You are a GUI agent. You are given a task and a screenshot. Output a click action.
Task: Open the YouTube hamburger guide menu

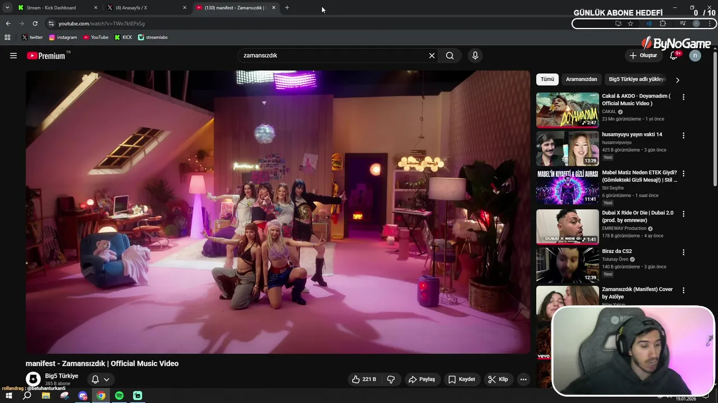(x=13, y=55)
